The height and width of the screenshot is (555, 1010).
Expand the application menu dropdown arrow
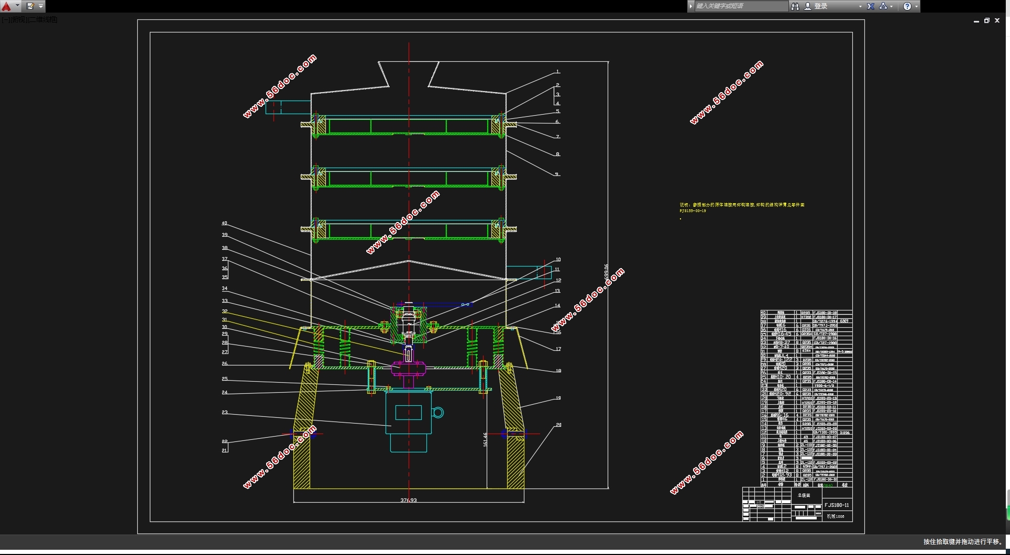tap(17, 6)
